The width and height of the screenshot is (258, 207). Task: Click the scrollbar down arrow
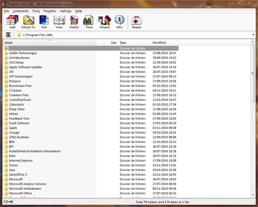[x=253, y=195]
